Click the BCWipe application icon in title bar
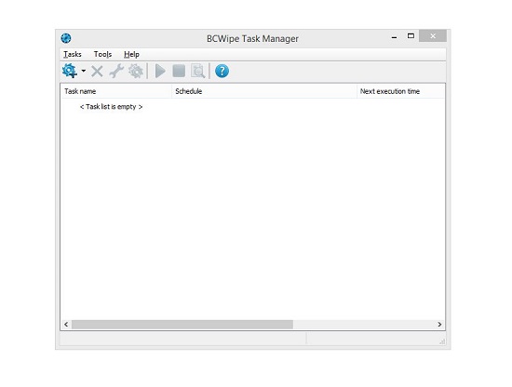This screenshot has width=512, height=387. click(66, 38)
